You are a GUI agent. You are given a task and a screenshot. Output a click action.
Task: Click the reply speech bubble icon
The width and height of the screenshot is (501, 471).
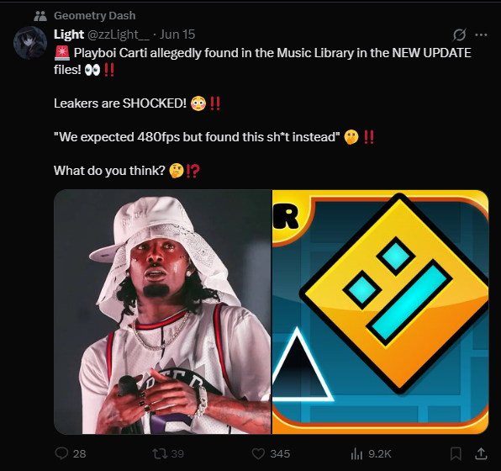61,453
